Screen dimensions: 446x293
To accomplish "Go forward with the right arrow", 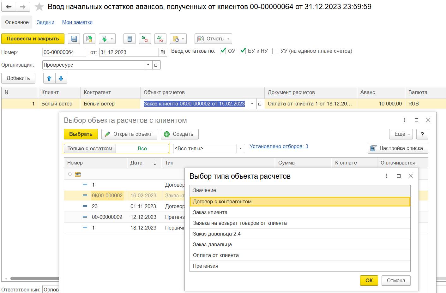I will [23, 7].
